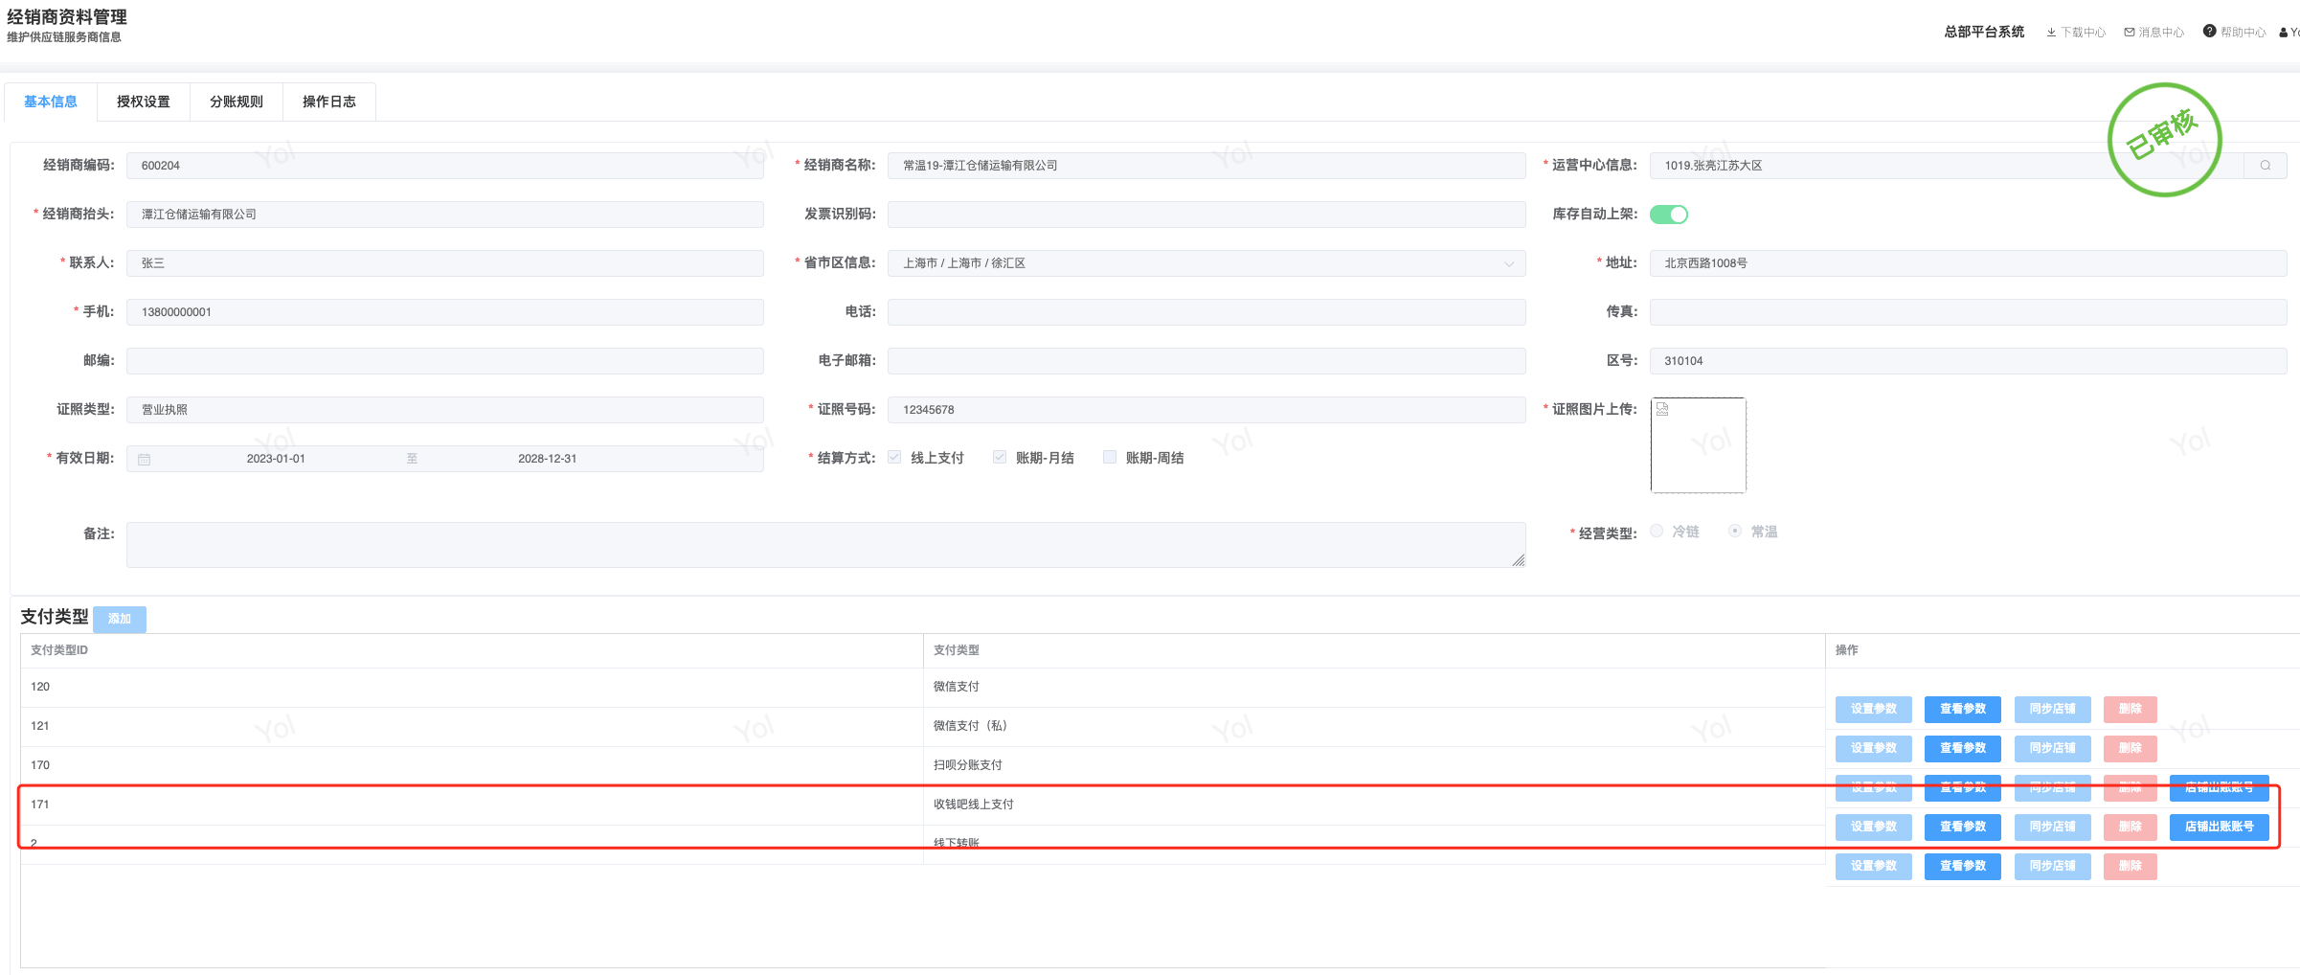
Task: Check the 账期-周结 checkbox
Action: click(x=1110, y=458)
